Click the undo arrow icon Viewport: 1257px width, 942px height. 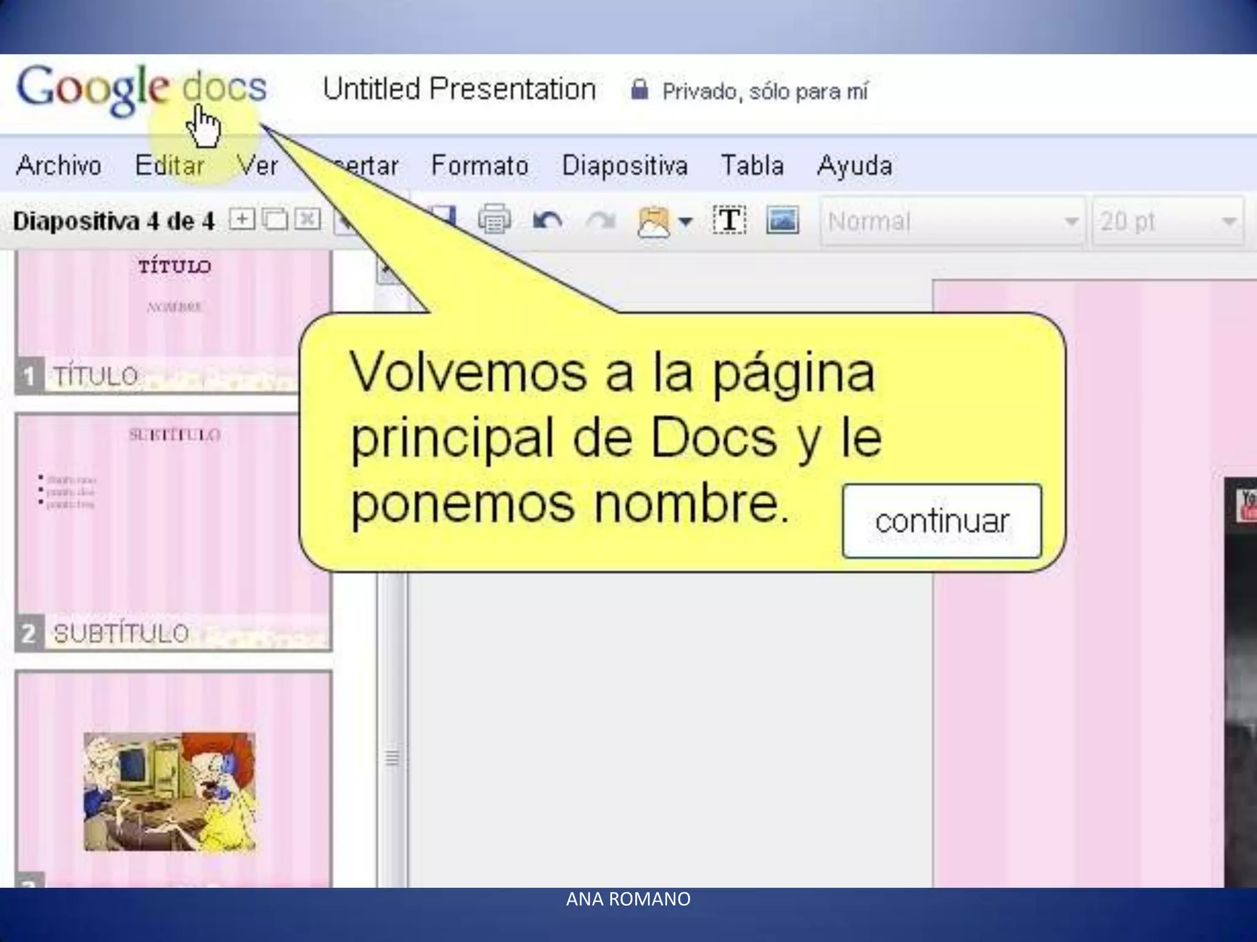547,221
